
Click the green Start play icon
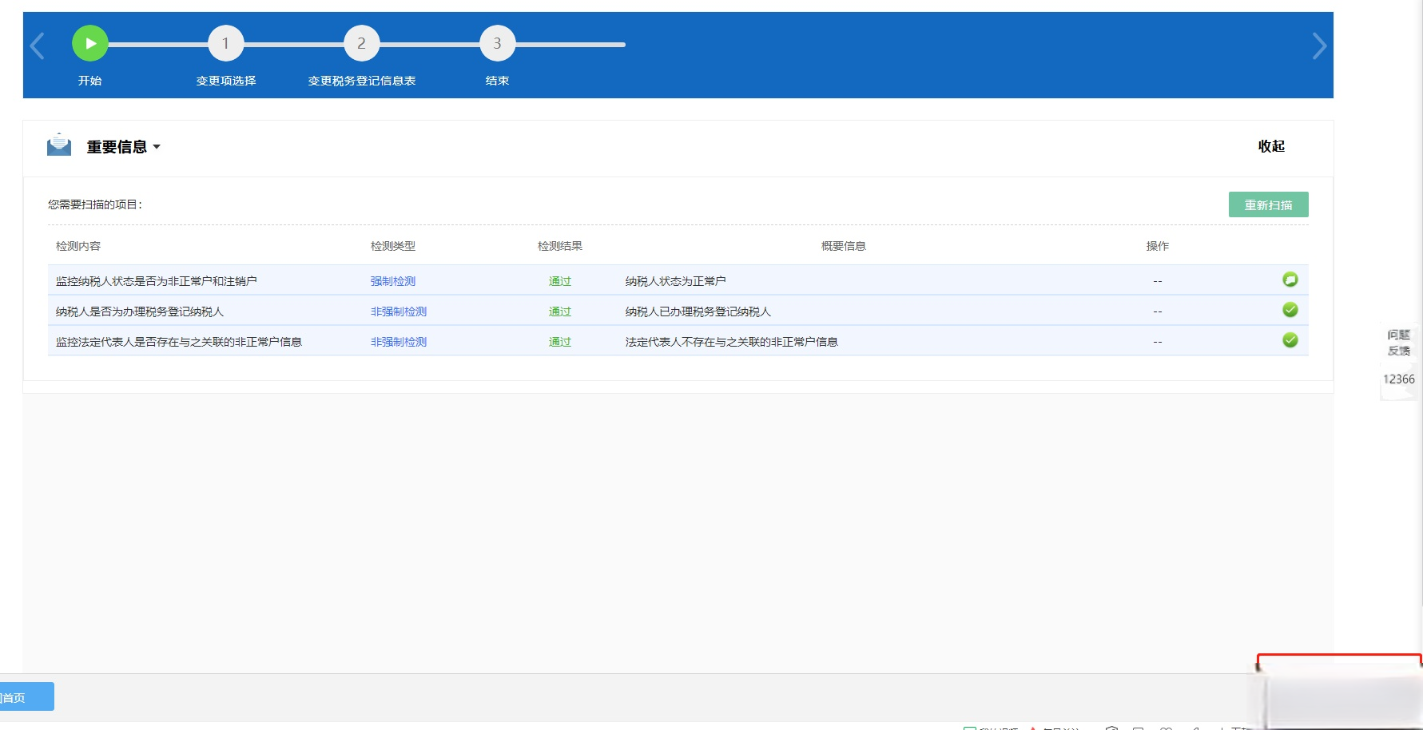tap(90, 44)
